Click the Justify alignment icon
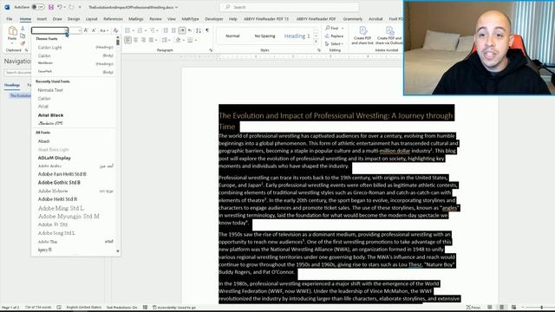The width and height of the screenshot is (555, 312). tap(151, 40)
